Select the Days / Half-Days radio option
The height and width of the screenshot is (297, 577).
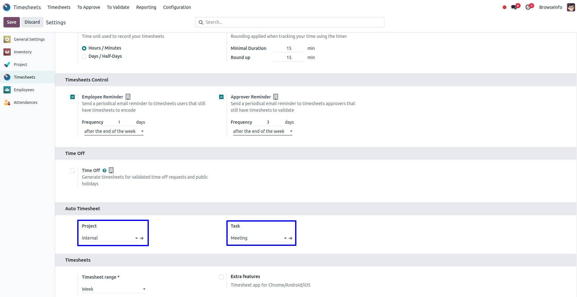coord(84,56)
